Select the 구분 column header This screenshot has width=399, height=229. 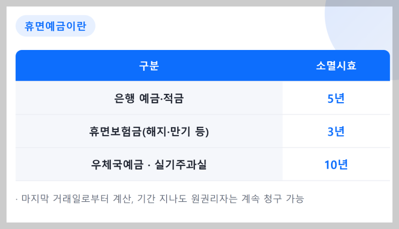pos(149,66)
